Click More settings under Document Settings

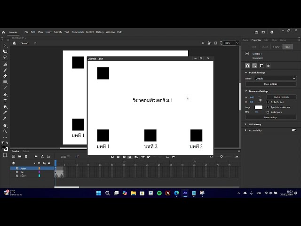coord(271,117)
